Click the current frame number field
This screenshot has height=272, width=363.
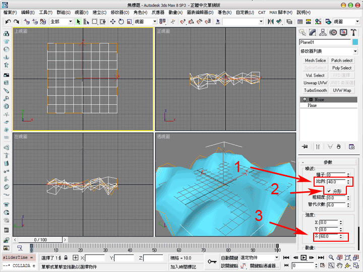click(303, 265)
